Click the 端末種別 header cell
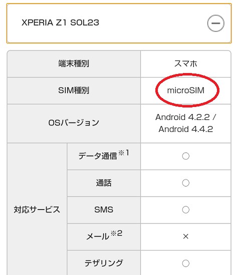The width and height of the screenshot is (237, 275). (x=74, y=64)
